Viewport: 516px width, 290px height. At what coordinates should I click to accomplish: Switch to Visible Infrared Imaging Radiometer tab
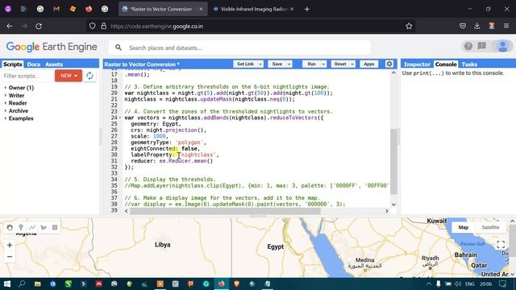(254, 9)
